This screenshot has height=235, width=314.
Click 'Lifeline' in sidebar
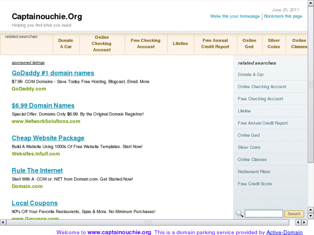pos(244,111)
